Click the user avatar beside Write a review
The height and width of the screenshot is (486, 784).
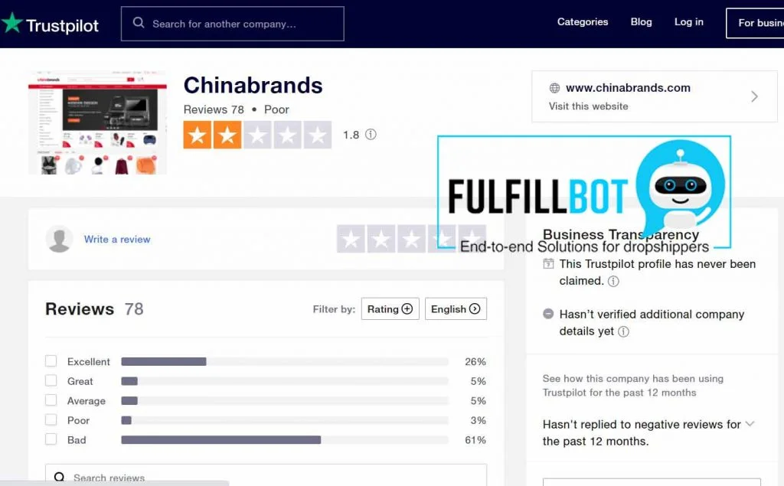pos(59,240)
